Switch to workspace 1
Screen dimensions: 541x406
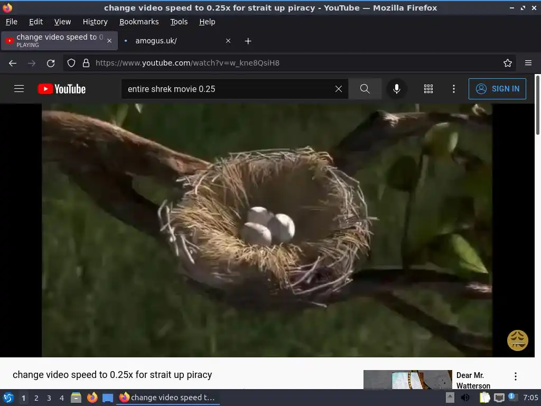coord(23,398)
